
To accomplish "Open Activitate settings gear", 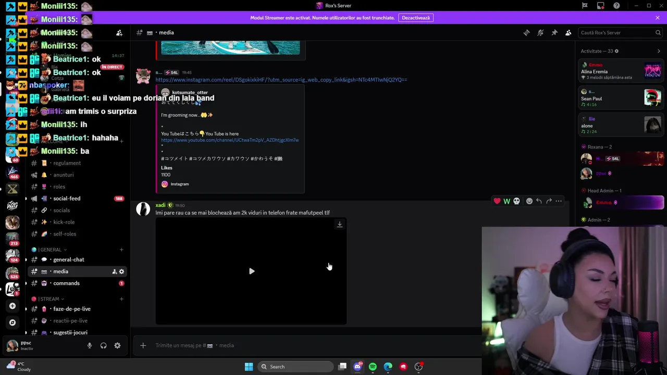I will [x=616, y=51].
